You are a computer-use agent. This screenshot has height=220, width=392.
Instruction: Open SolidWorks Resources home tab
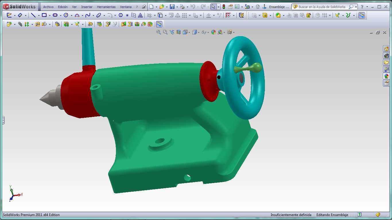click(387, 49)
